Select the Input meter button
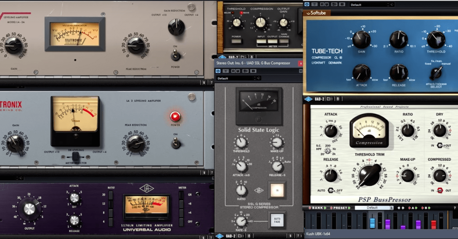This screenshot has width=458, height=239. pos(261,41)
